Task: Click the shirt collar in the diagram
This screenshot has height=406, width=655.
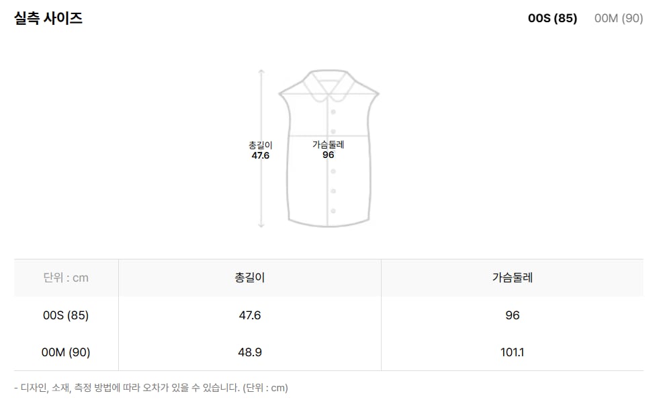Action: pos(329,86)
